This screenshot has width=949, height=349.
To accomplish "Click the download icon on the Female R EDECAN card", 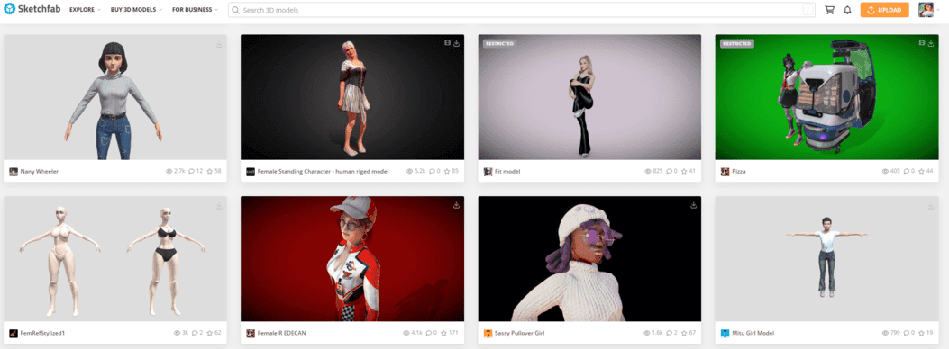I will [x=456, y=205].
